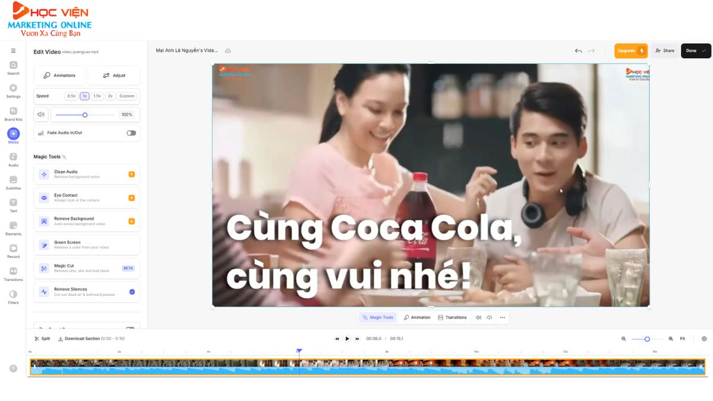Open the Audio sidebar panel
The width and height of the screenshot is (713, 401).
pyautogui.click(x=13, y=159)
